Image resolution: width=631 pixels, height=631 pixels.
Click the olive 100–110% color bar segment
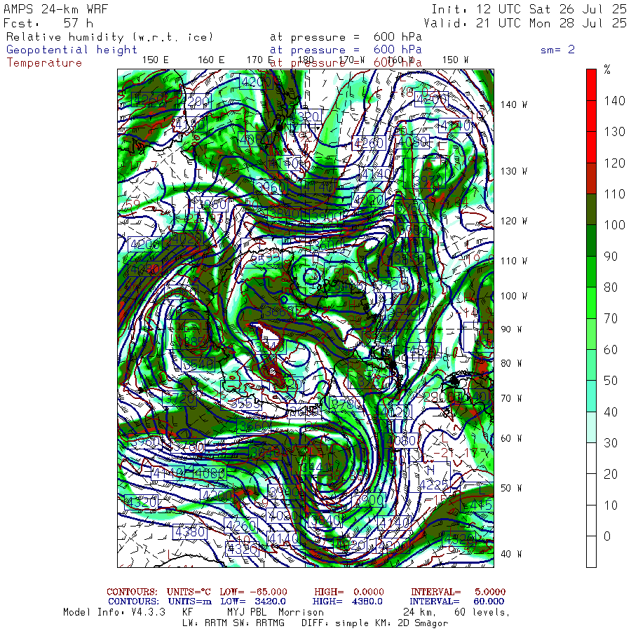coord(591,209)
